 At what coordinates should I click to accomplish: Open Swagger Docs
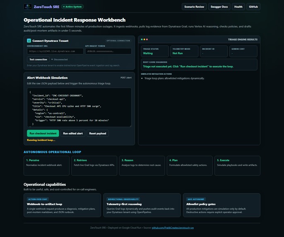point(219,7)
